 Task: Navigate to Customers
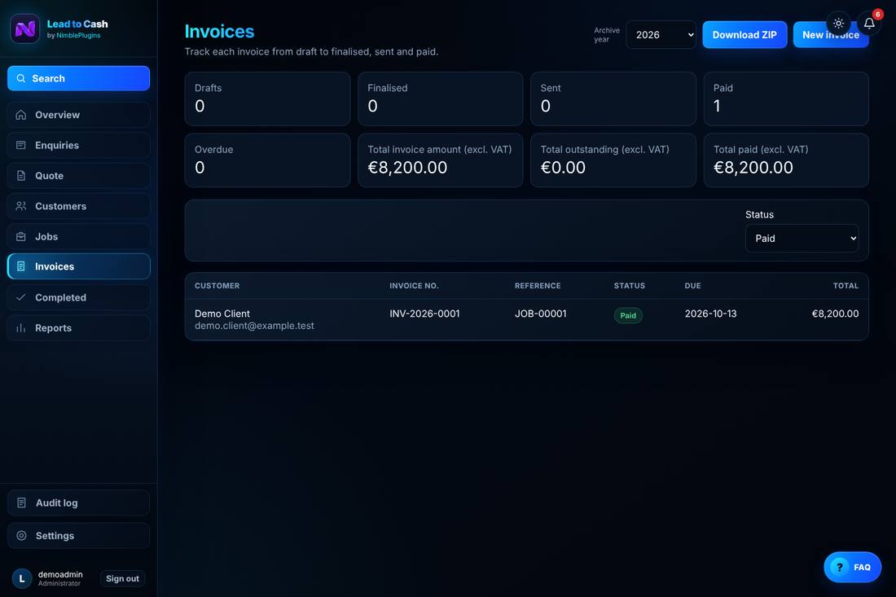click(79, 206)
